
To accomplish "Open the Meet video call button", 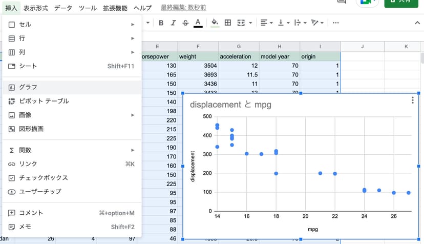I will (368, 2).
